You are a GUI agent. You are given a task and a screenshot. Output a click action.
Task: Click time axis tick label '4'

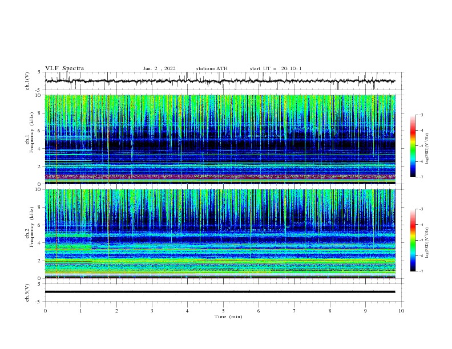click(187, 311)
